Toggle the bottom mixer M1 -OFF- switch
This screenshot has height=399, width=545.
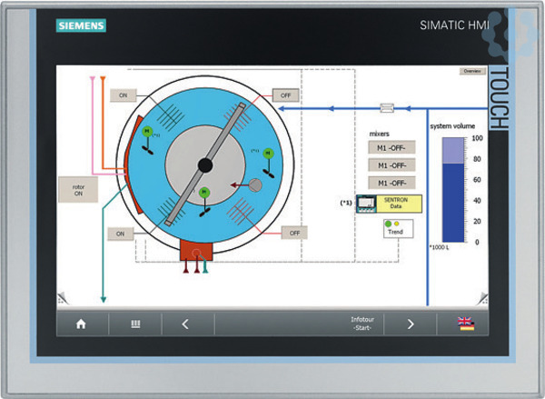click(391, 182)
